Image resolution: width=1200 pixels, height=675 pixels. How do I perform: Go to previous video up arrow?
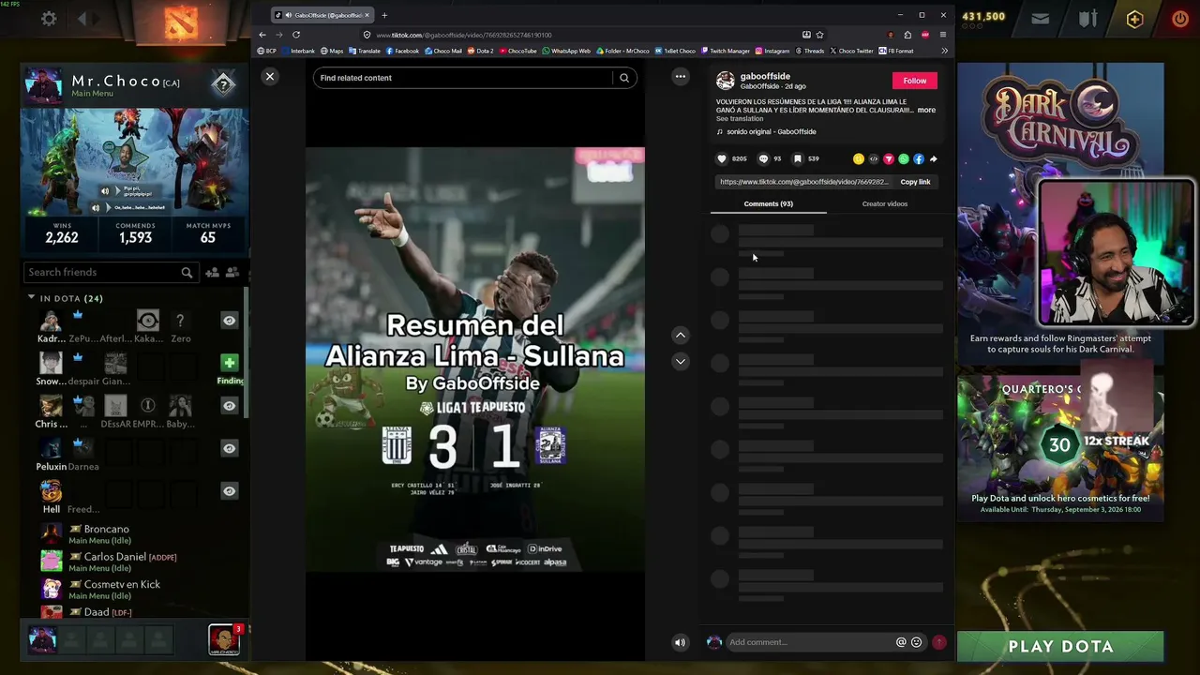[681, 335]
